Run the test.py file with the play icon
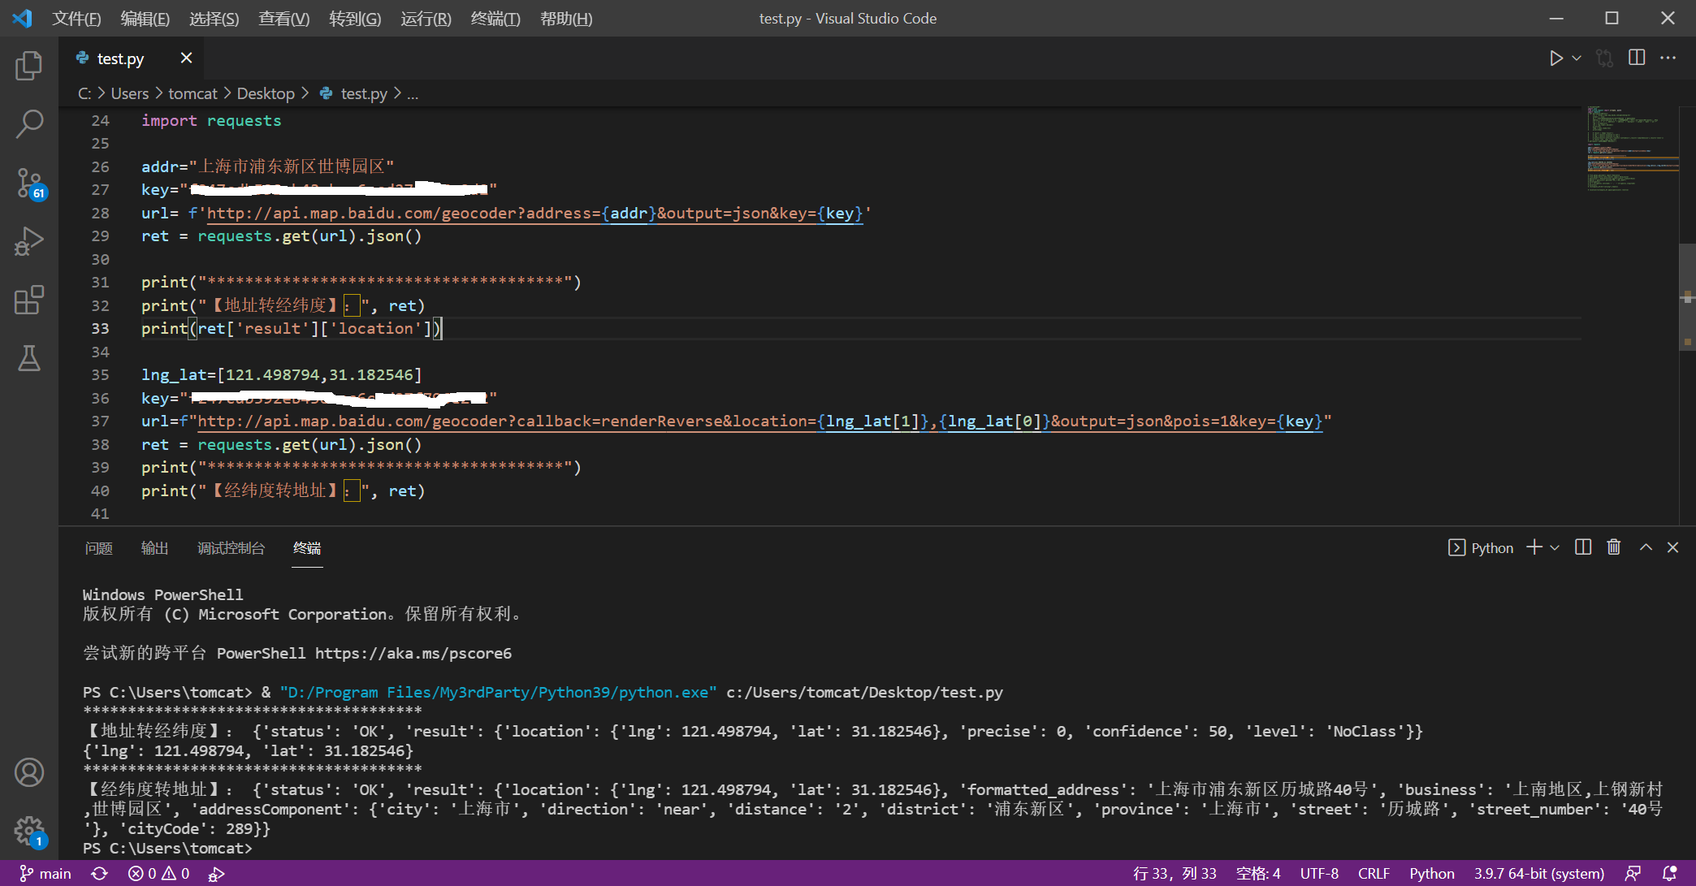 (1556, 58)
